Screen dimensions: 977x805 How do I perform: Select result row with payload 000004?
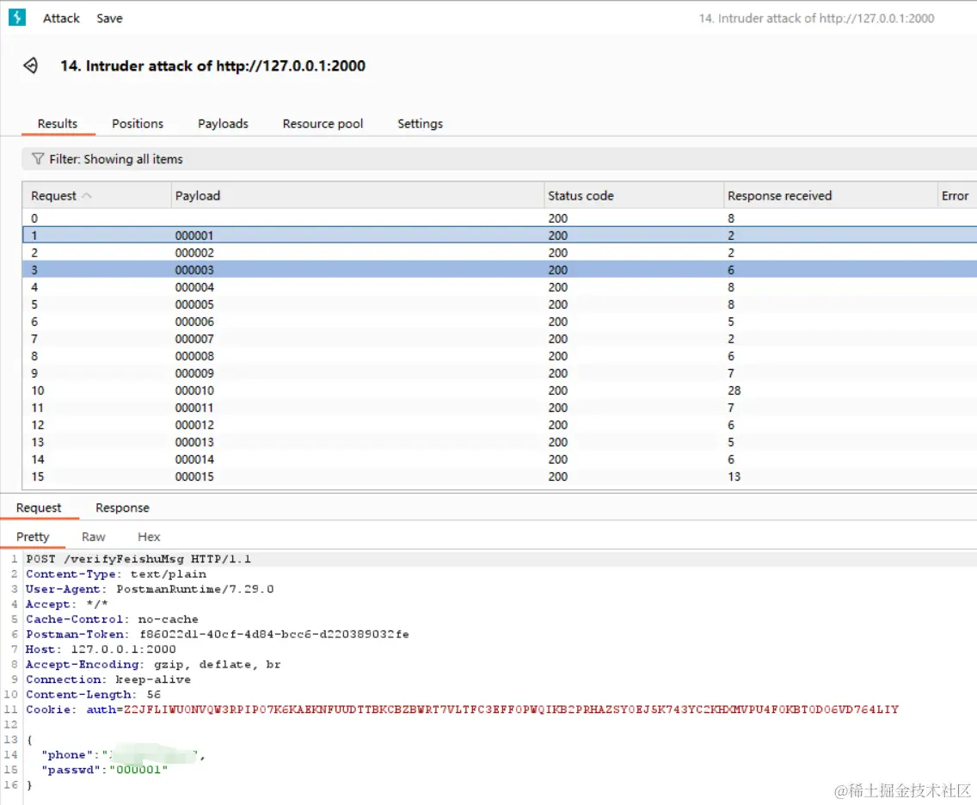pos(500,287)
